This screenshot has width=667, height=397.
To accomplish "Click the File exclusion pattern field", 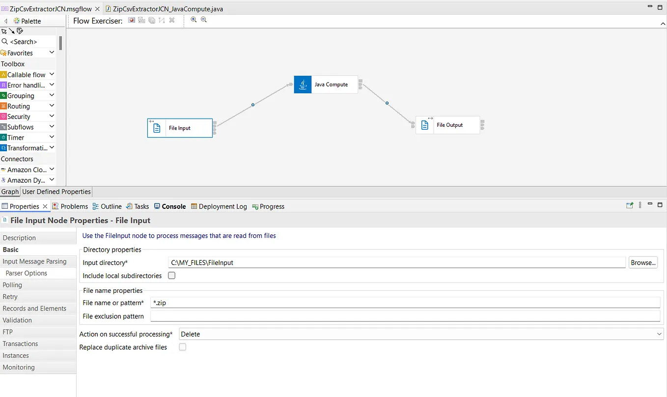I will [403, 316].
